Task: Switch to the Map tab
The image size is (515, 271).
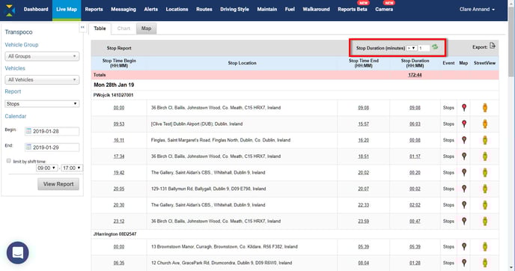Action: (146, 28)
